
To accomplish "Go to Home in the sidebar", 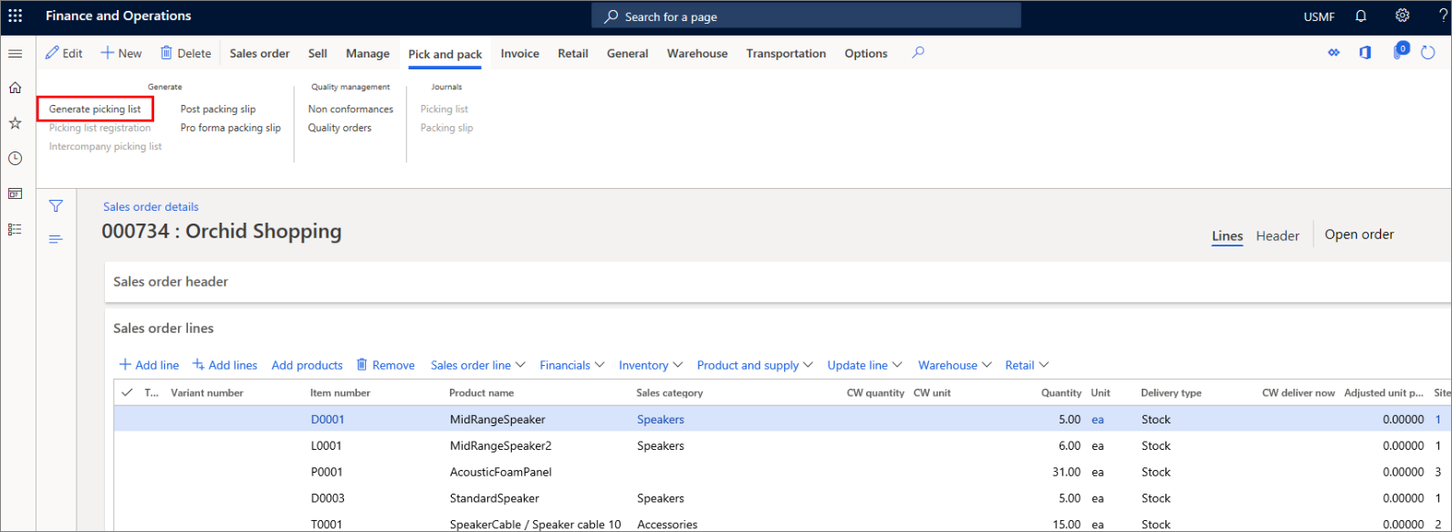I will tap(15, 88).
